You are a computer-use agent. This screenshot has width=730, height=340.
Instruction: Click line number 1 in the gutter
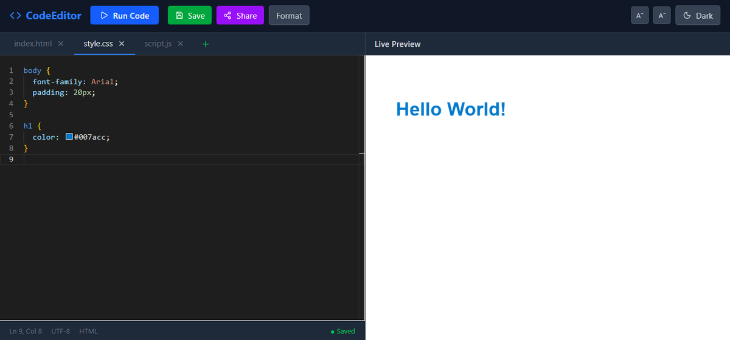[x=11, y=70]
